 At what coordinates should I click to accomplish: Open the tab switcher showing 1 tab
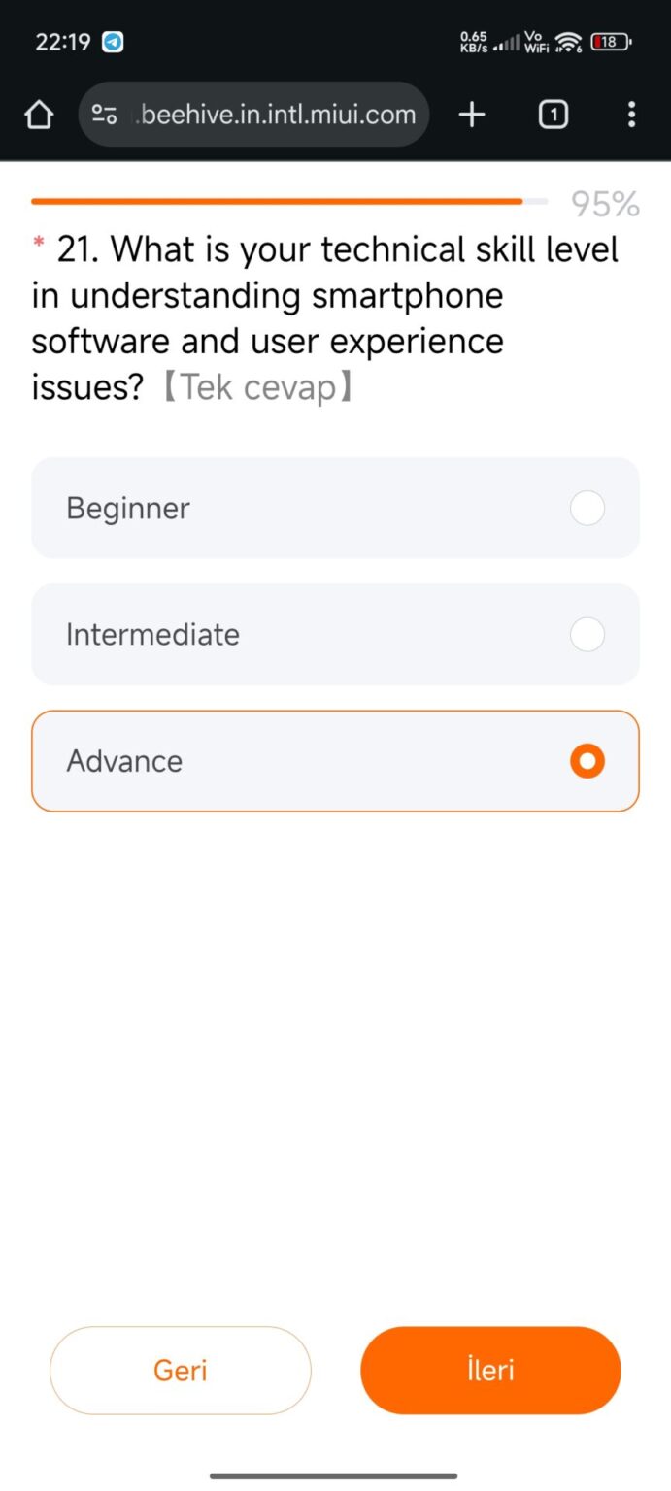pos(554,114)
